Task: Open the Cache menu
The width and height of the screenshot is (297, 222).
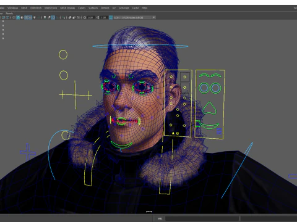Action: click(x=136, y=8)
